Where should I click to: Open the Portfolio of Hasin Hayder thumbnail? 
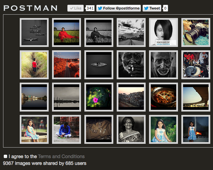coord(163,32)
